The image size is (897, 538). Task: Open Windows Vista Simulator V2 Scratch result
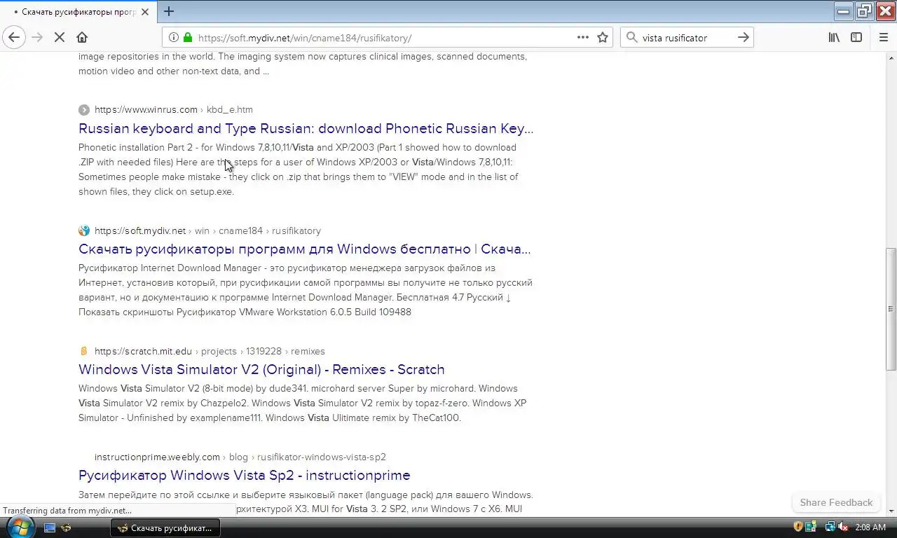(x=261, y=369)
